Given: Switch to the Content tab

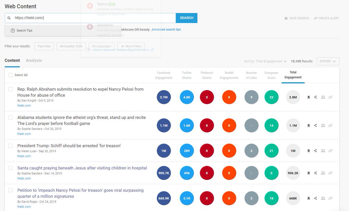Looking at the screenshot, I should pyautogui.click(x=12, y=60).
